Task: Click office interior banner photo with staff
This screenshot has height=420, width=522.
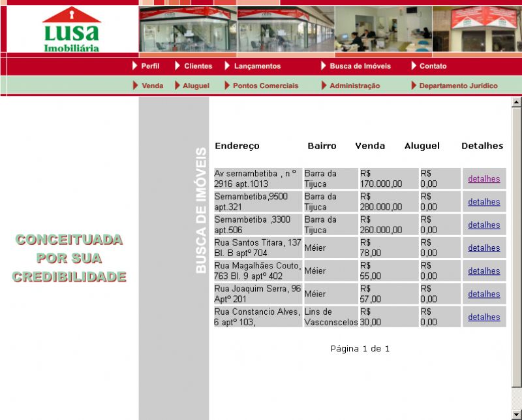Action: pos(383,29)
